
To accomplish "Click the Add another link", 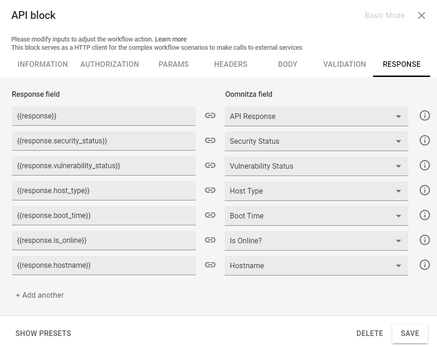I will pos(39,295).
